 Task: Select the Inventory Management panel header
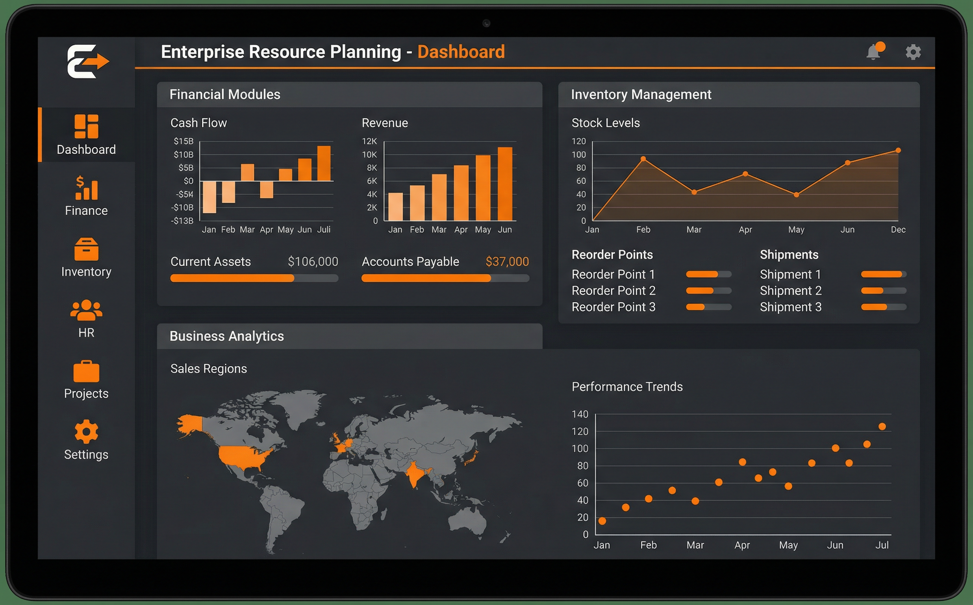pyautogui.click(x=641, y=95)
